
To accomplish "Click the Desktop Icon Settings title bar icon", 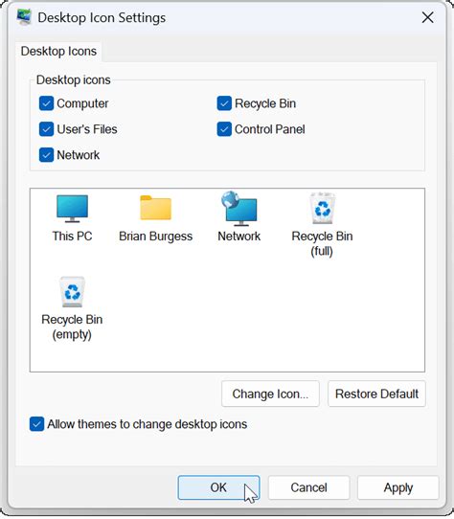I will tap(24, 17).
